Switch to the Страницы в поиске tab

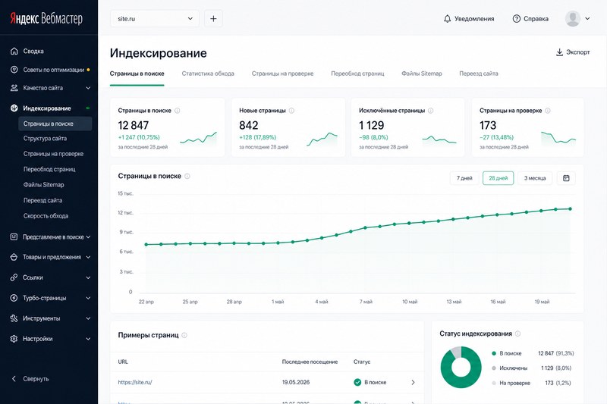click(x=137, y=74)
